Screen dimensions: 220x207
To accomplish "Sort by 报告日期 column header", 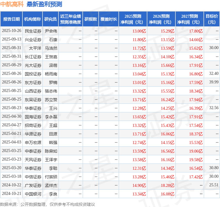I will [12, 19].
